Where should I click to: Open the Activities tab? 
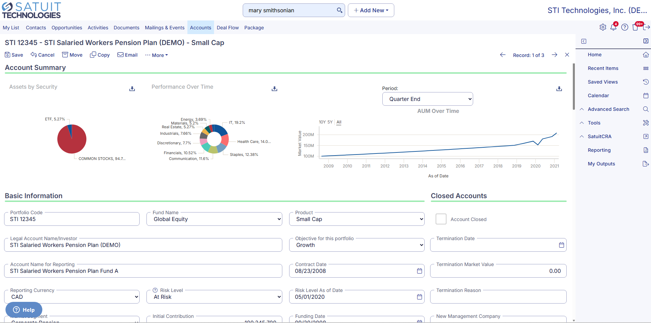[x=98, y=28]
